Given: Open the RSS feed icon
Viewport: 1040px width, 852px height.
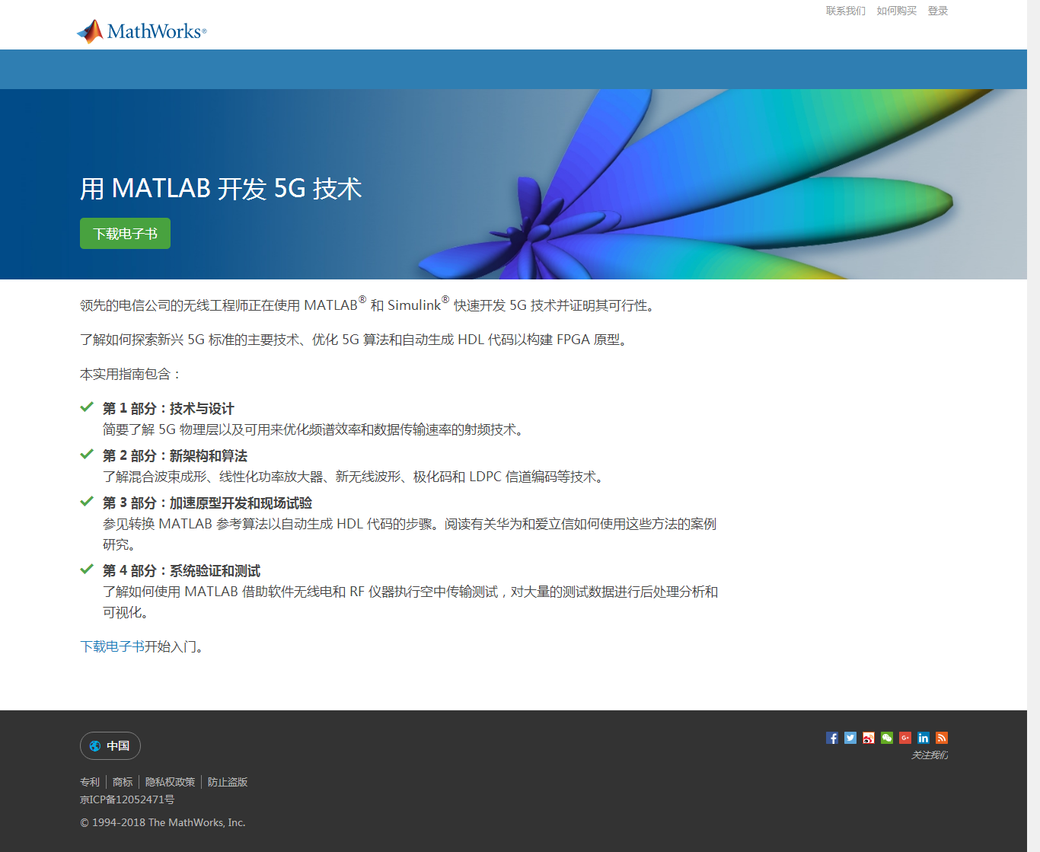Looking at the screenshot, I should (942, 738).
